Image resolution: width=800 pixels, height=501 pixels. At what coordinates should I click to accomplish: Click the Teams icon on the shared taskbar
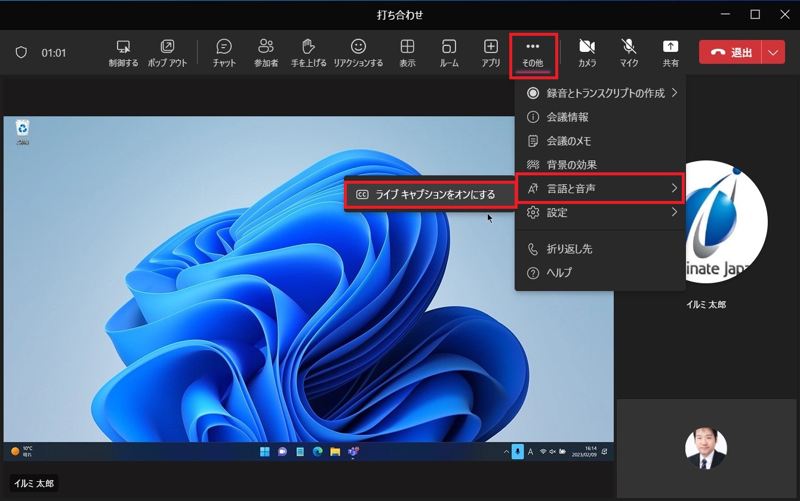[353, 451]
